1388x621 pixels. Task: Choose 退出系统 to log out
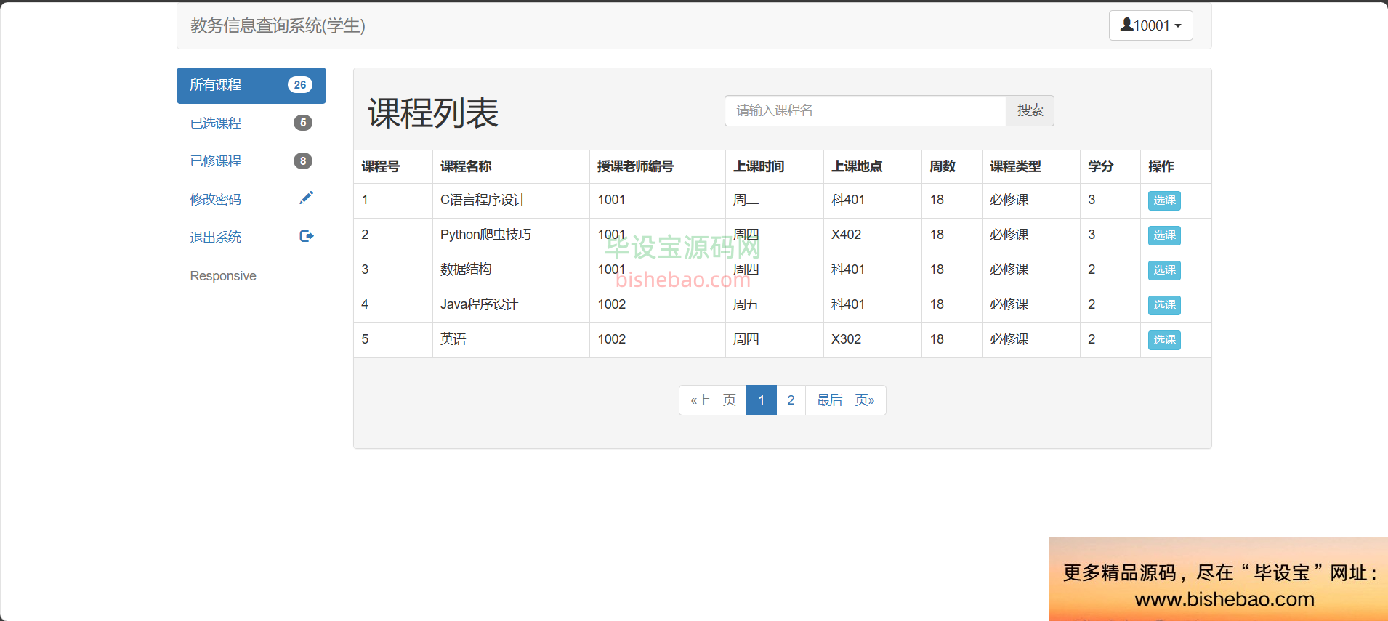[x=251, y=237]
